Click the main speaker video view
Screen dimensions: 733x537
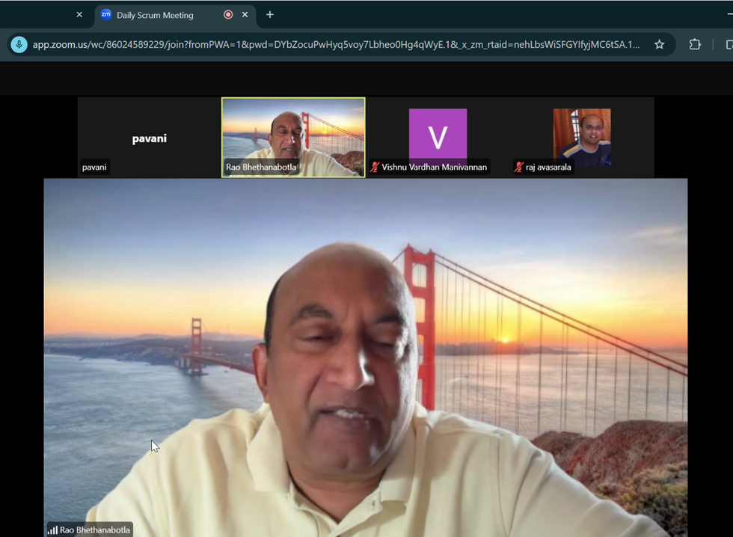[366, 358]
